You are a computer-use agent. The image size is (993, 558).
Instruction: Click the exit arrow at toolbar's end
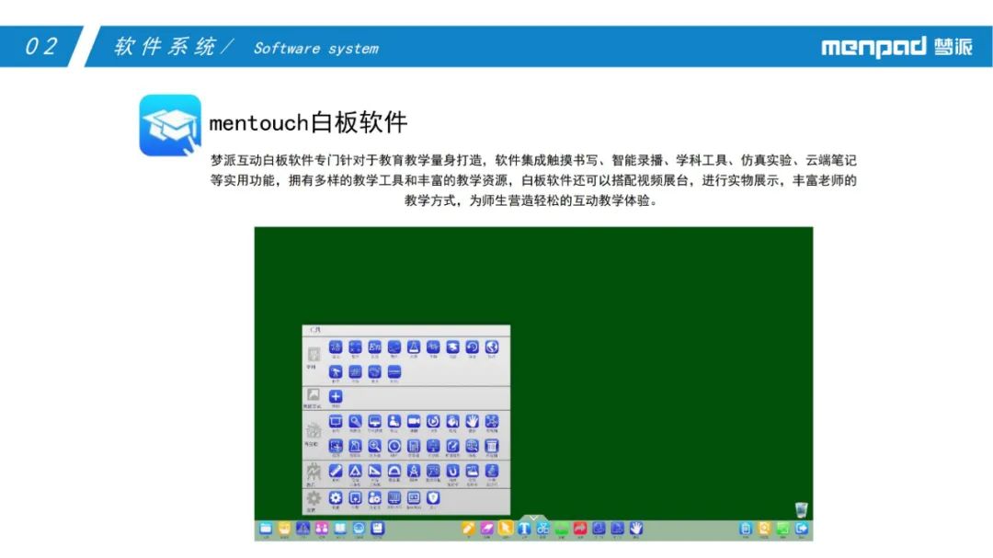pos(802,529)
